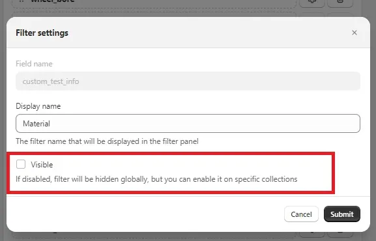
Task: Grab the wheel_bore row drag handle
Action: click(22, 1)
